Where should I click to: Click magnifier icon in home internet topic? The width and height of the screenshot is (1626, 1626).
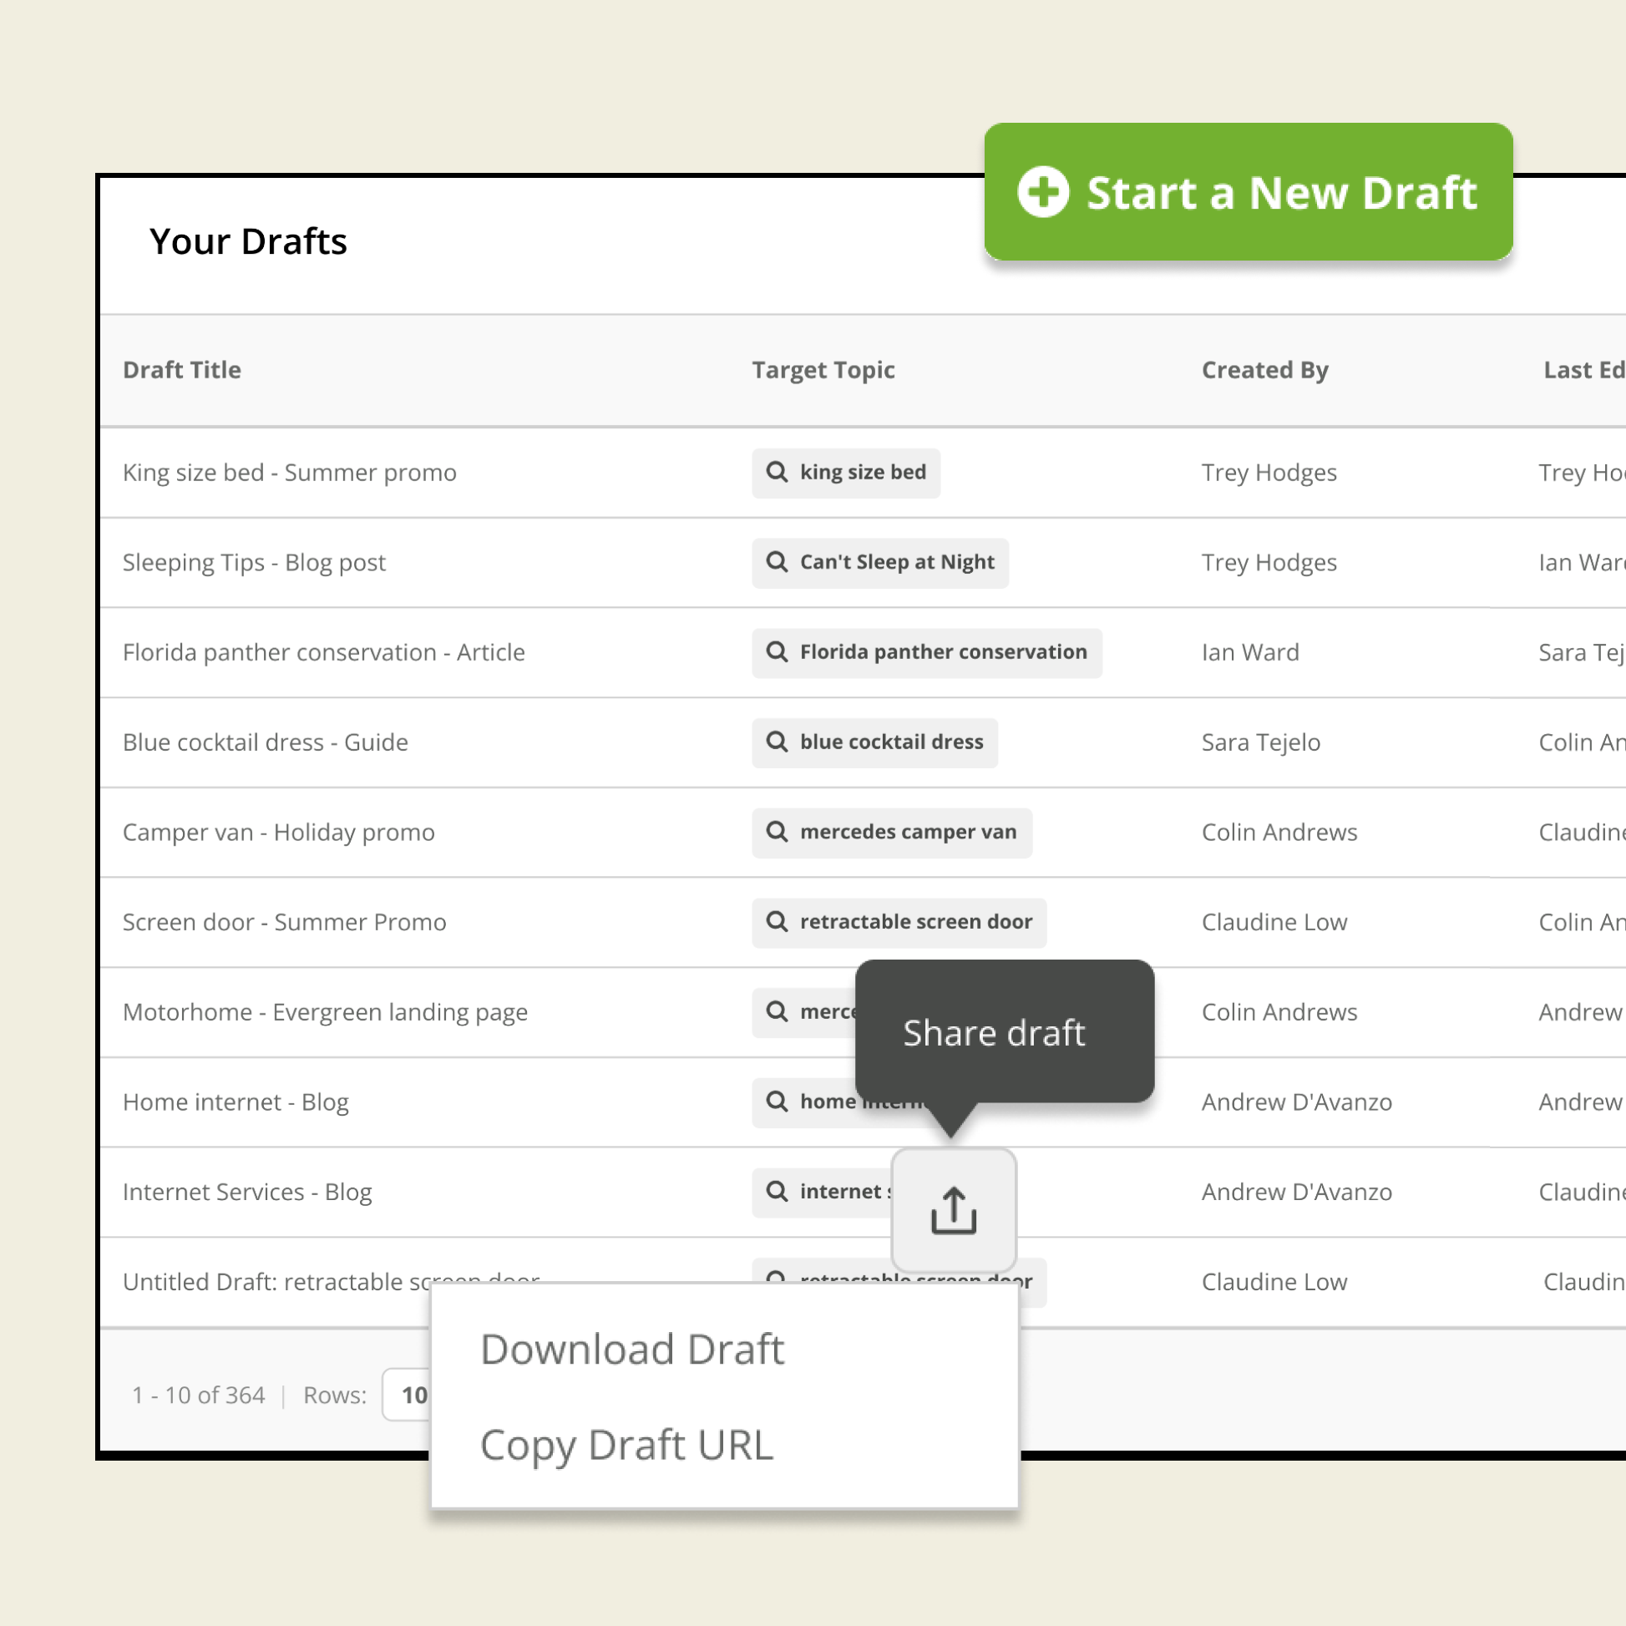(777, 1102)
